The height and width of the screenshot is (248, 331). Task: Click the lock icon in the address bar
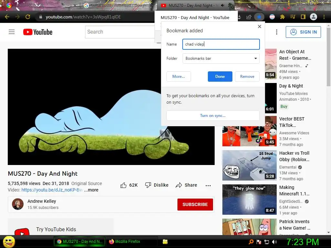(41, 17)
